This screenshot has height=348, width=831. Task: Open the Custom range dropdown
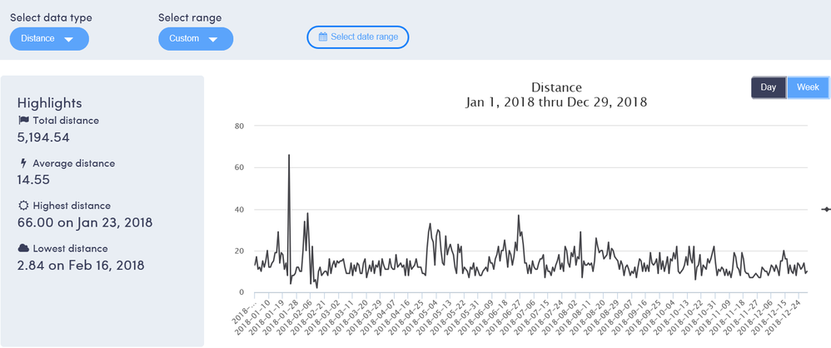(x=195, y=39)
